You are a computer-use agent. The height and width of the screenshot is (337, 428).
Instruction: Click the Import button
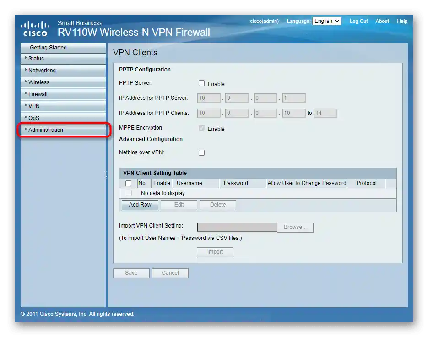(215, 252)
